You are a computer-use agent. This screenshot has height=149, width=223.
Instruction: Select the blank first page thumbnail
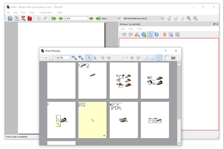pyautogui.click(x=61, y=81)
